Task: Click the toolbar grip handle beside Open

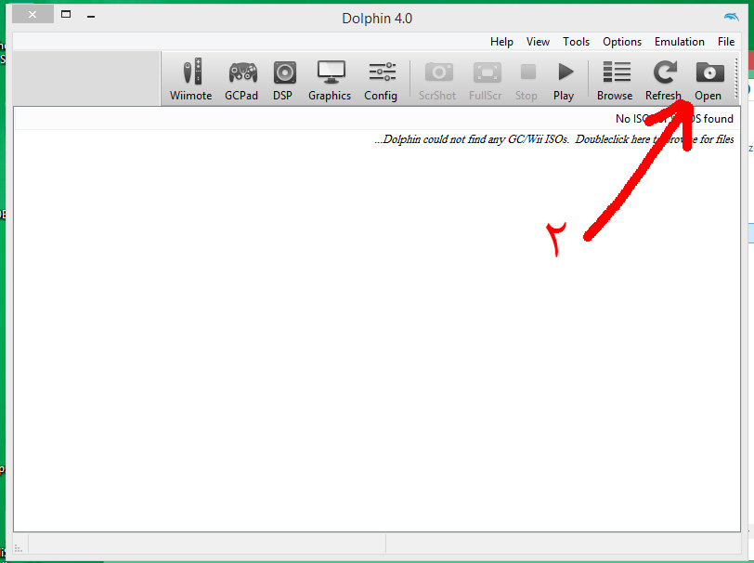Action: (x=735, y=79)
